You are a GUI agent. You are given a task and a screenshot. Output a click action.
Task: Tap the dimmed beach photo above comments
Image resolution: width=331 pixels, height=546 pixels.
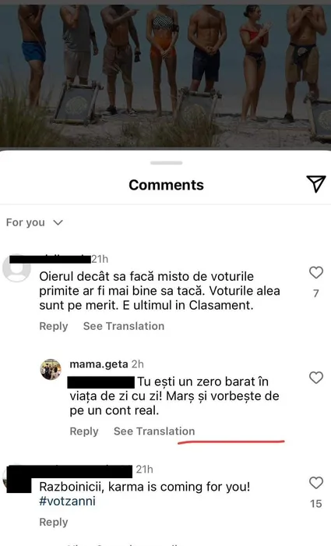pos(165,75)
